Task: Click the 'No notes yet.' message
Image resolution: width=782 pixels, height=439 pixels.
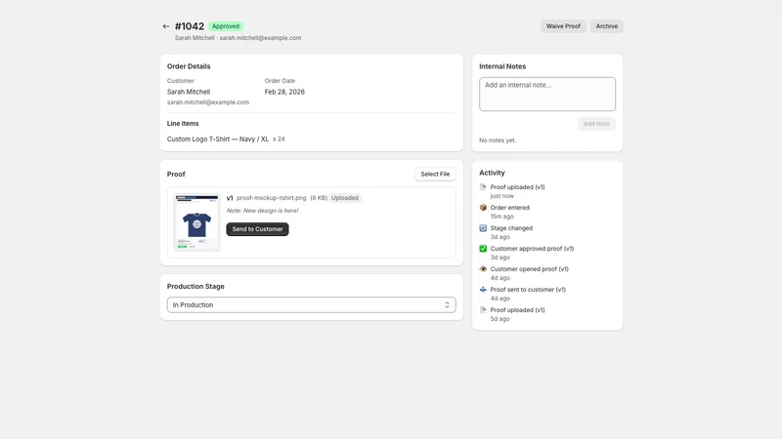Action: click(x=498, y=140)
